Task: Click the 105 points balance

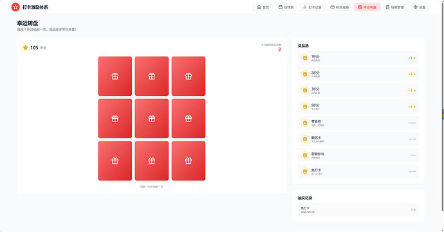Action: (x=34, y=48)
